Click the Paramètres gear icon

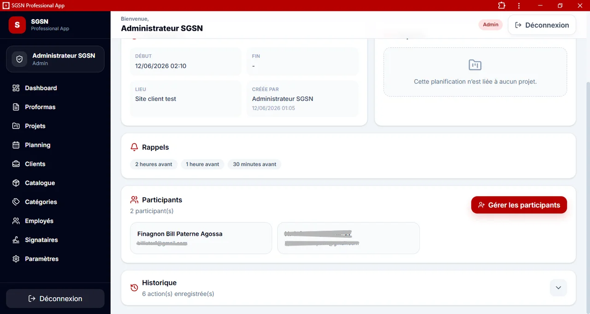pyautogui.click(x=16, y=259)
